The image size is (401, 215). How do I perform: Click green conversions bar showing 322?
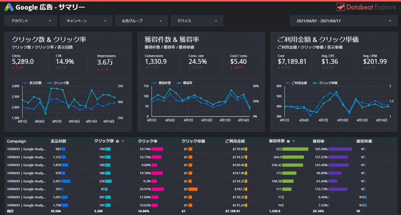click(295, 149)
